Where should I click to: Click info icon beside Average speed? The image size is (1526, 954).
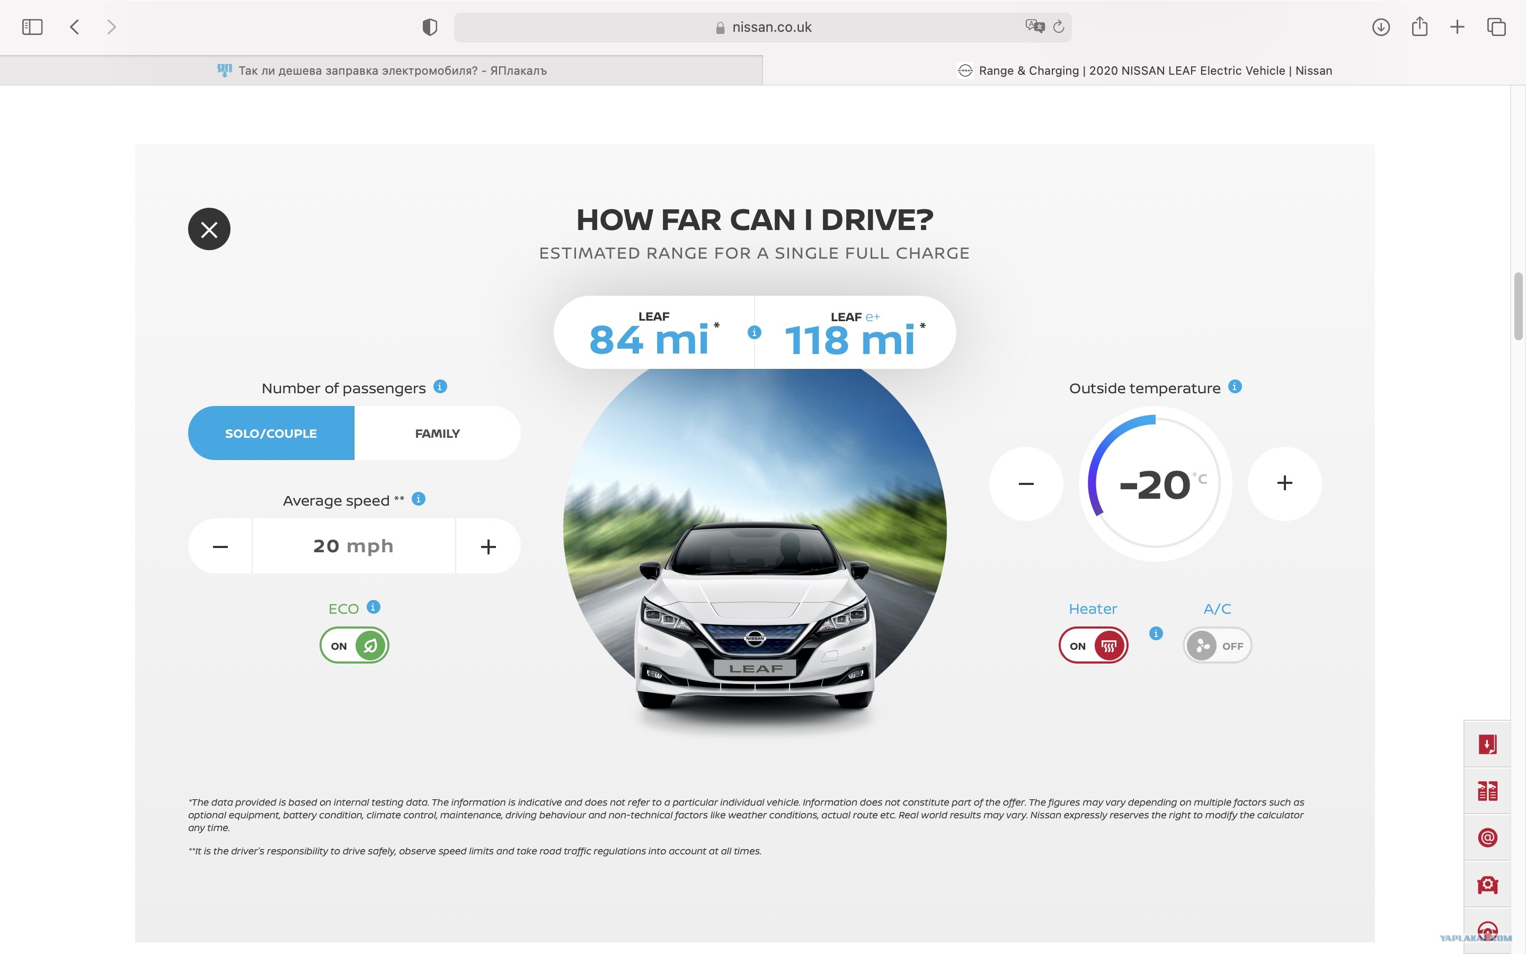pyautogui.click(x=418, y=499)
